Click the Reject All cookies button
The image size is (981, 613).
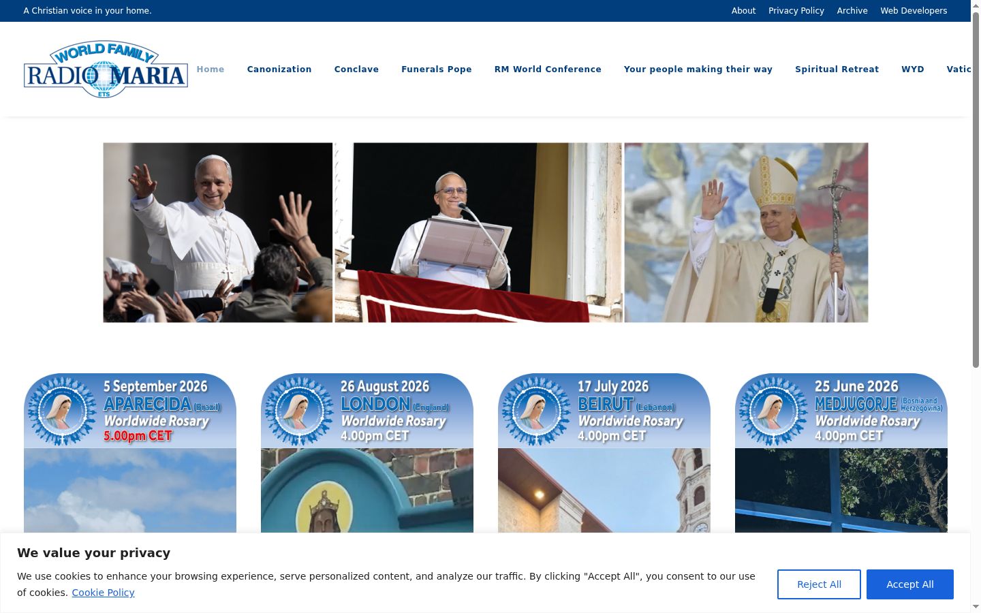pos(819,584)
